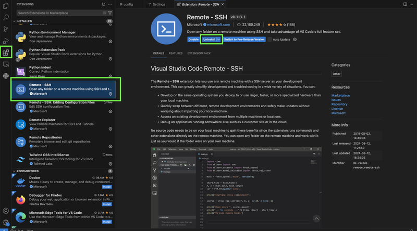
Task: Select the Other category tag
Action: (336, 74)
